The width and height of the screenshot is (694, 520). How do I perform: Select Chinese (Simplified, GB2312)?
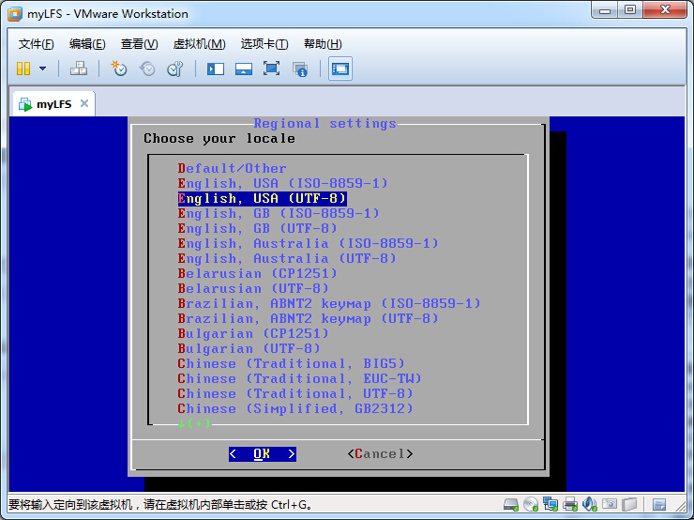pyautogui.click(x=295, y=409)
